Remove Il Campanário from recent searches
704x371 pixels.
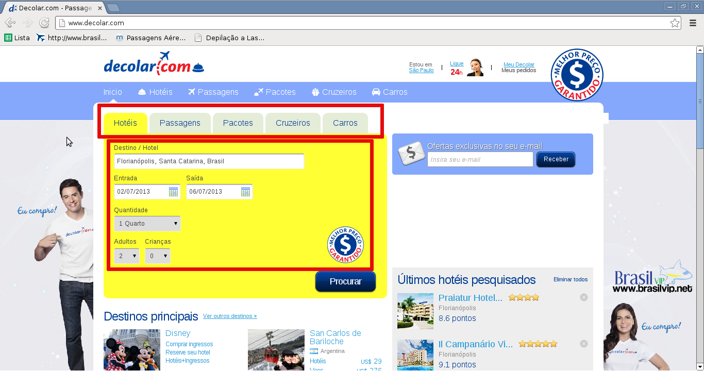(583, 344)
